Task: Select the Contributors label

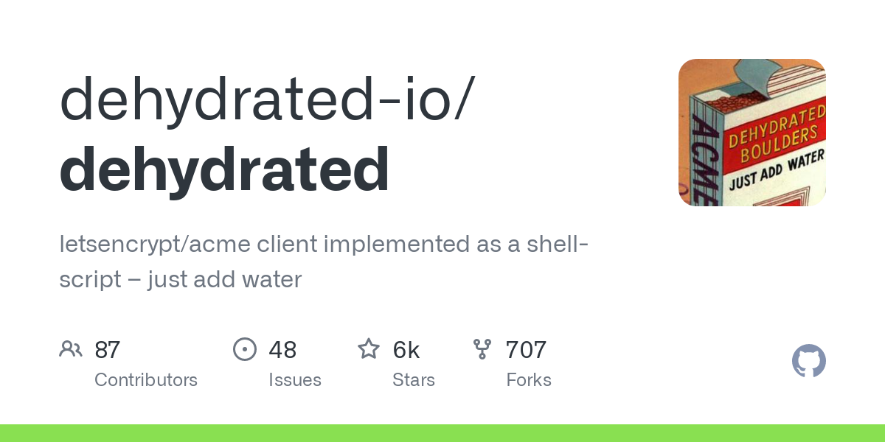Action: (x=146, y=380)
